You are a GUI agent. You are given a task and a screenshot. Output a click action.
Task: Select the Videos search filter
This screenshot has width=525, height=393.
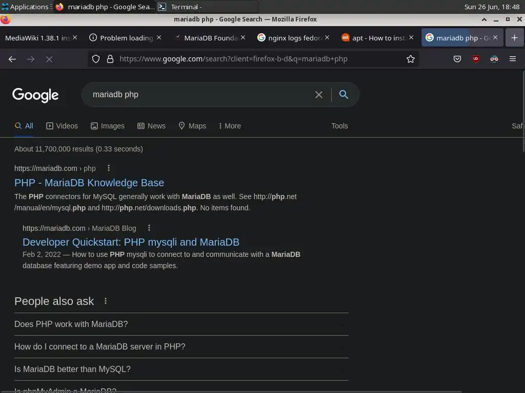pyautogui.click(x=62, y=126)
